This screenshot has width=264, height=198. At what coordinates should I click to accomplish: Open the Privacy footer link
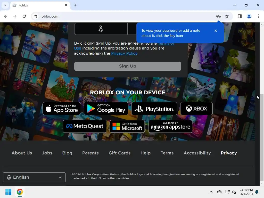(x=229, y=153)
